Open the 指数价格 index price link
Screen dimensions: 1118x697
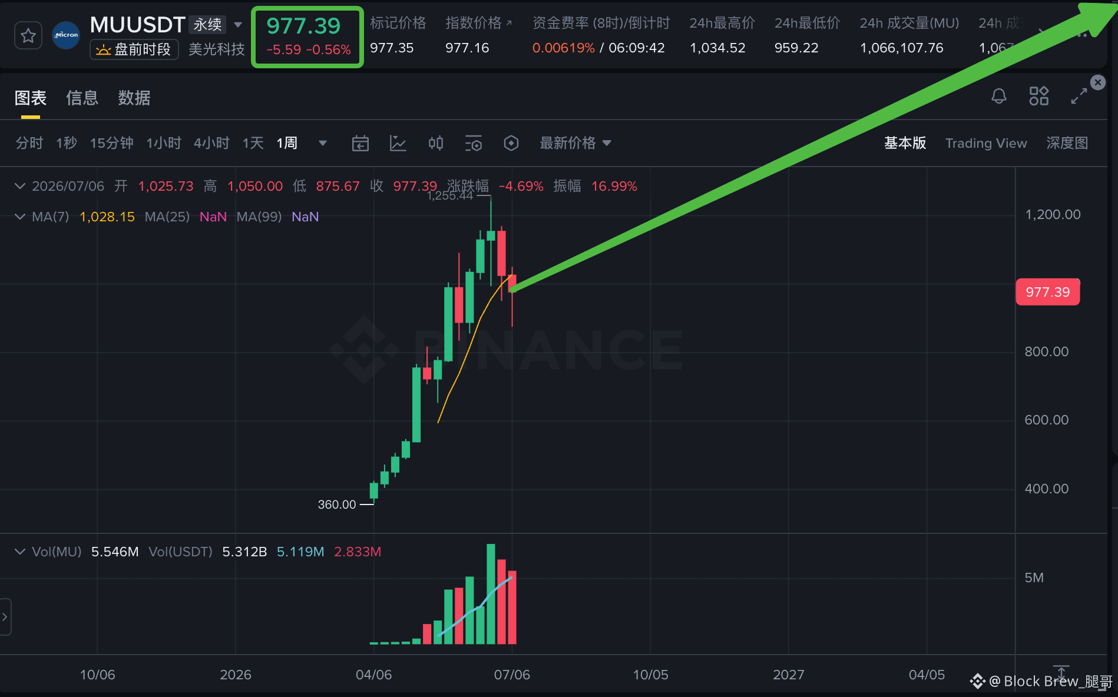tap(478, 23)
